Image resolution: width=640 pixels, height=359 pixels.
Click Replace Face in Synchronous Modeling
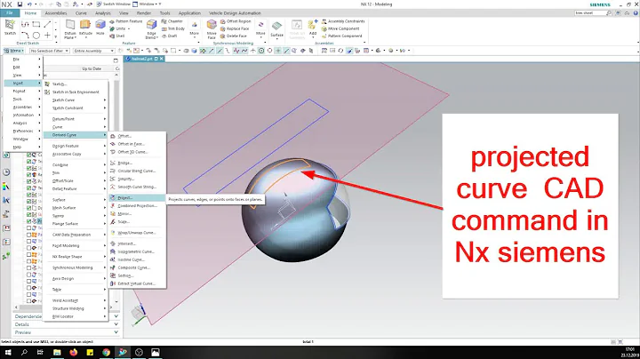pyautogui.click(x=235, y=28)
